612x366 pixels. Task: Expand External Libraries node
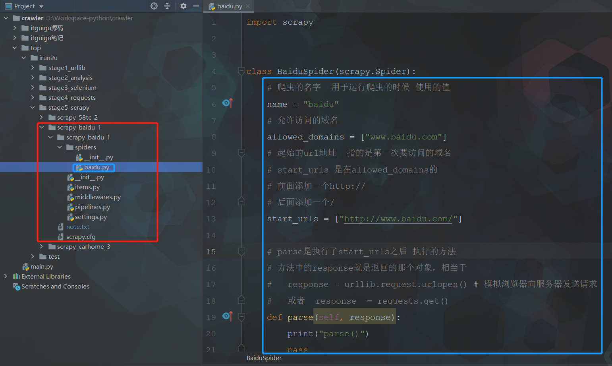click(x=6, y=276)
